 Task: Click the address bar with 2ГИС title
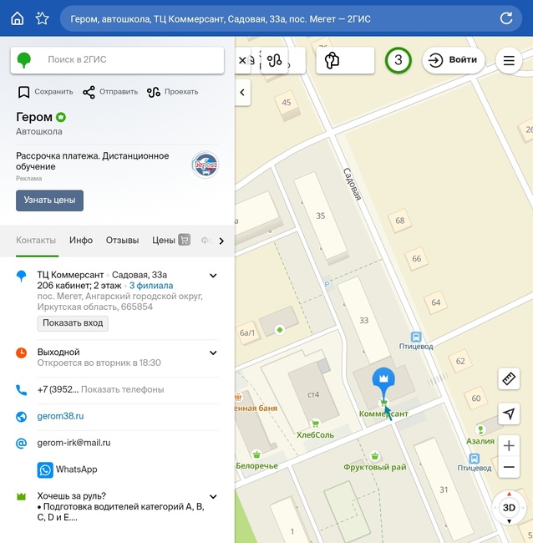(291, 18)
